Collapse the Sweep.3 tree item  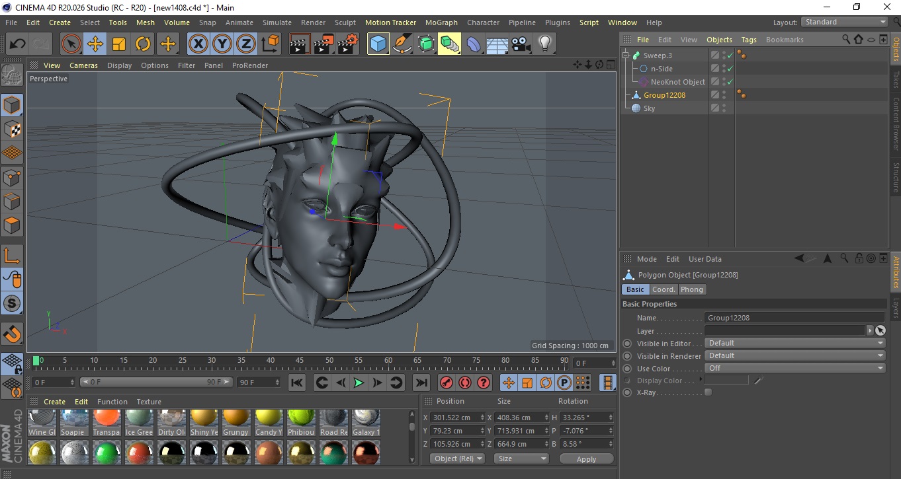(626, 55)
